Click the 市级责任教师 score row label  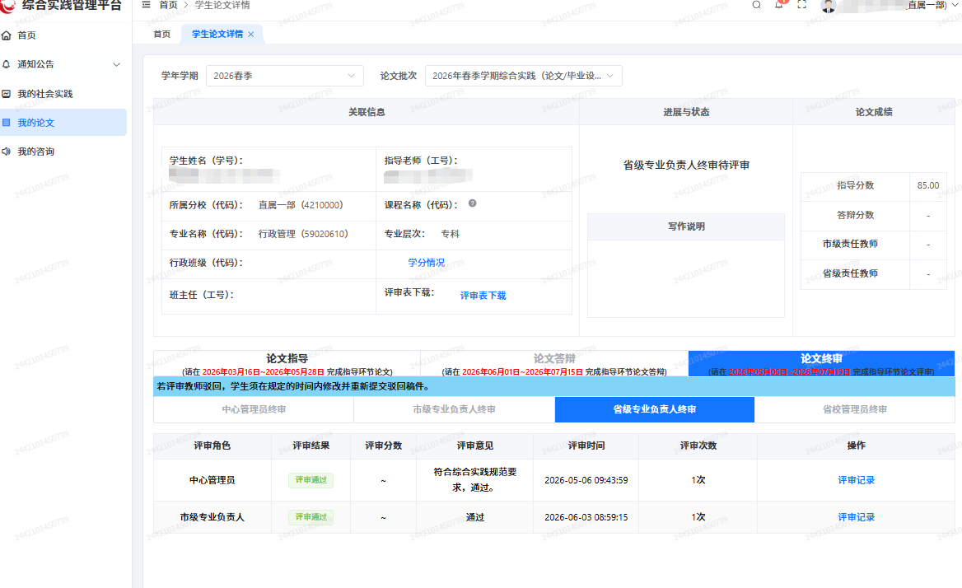850,244
